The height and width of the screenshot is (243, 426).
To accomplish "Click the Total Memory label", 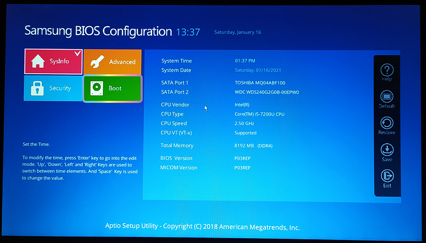I will (x=177, y=146).
